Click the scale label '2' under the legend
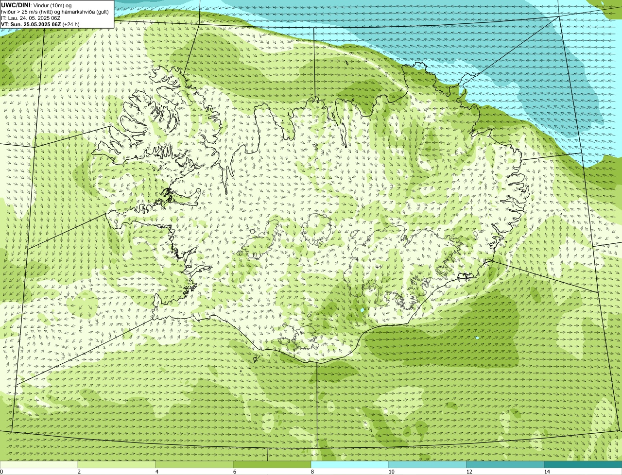 [x=79, y=472]
